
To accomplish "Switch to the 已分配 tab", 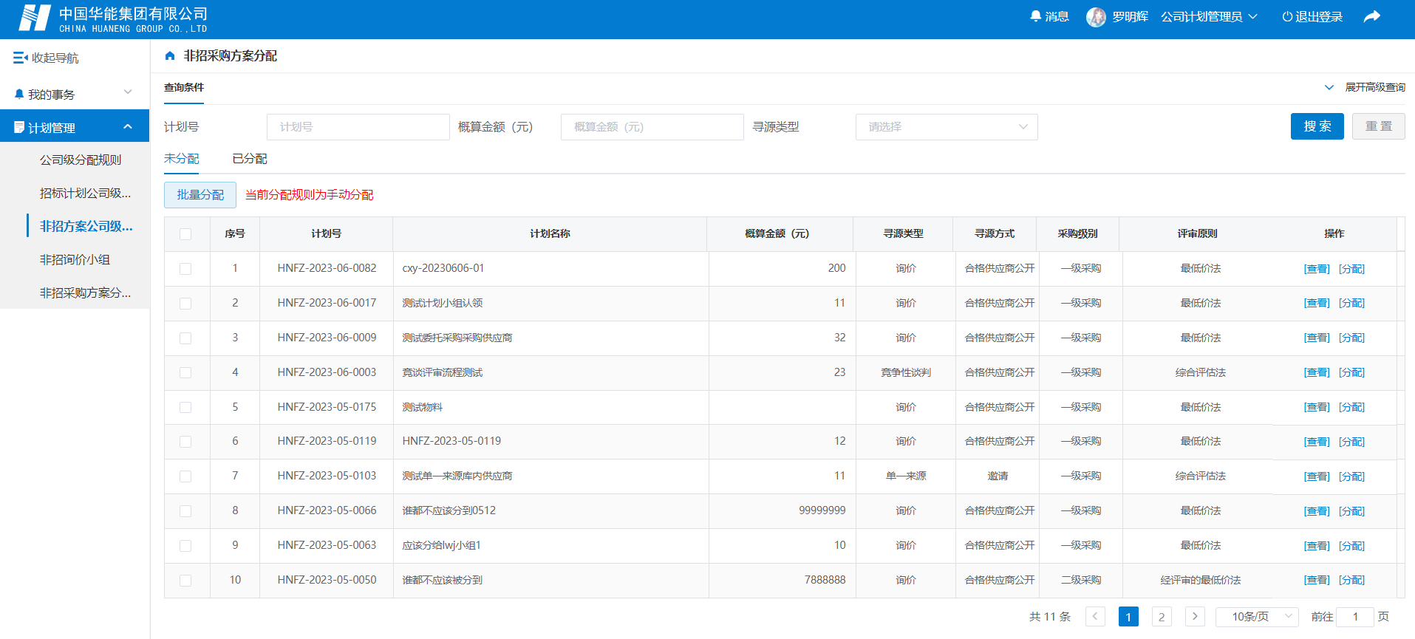I will [250, 159].
